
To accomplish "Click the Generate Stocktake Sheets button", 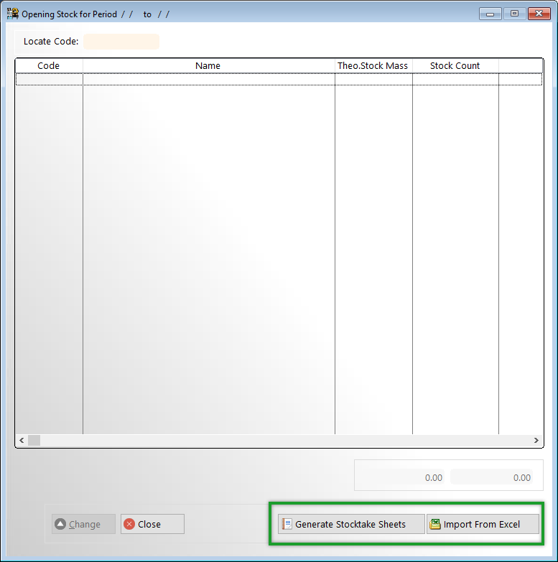I will [x=351, y=524].
